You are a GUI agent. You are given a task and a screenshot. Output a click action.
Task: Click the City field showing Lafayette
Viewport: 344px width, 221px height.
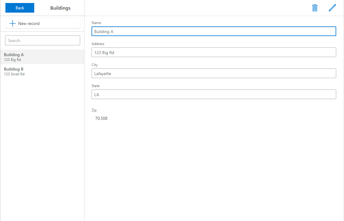(x=214, y=73)
